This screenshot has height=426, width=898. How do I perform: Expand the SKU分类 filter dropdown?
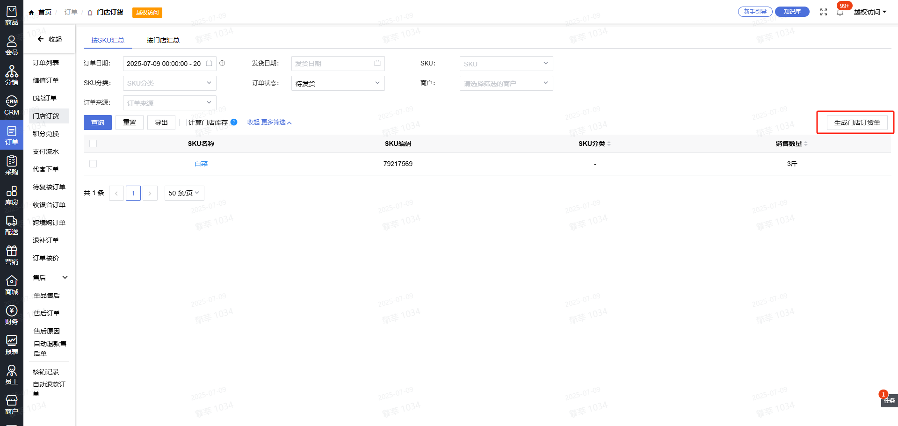[169, 83]
